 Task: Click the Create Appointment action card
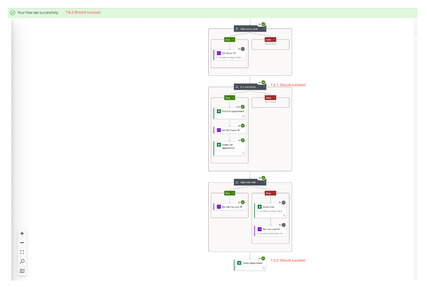[x=252, y=263]
